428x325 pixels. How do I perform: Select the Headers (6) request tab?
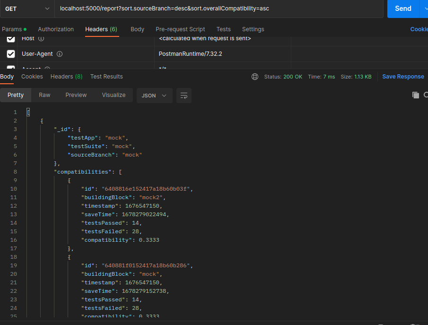(101, 29)
